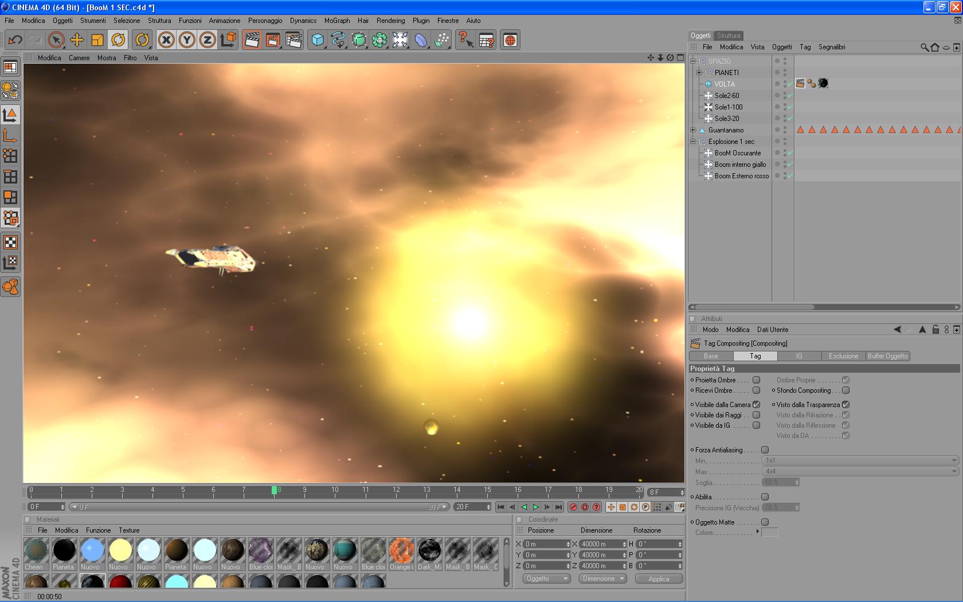Select the live selection tool

pos(56,40)
